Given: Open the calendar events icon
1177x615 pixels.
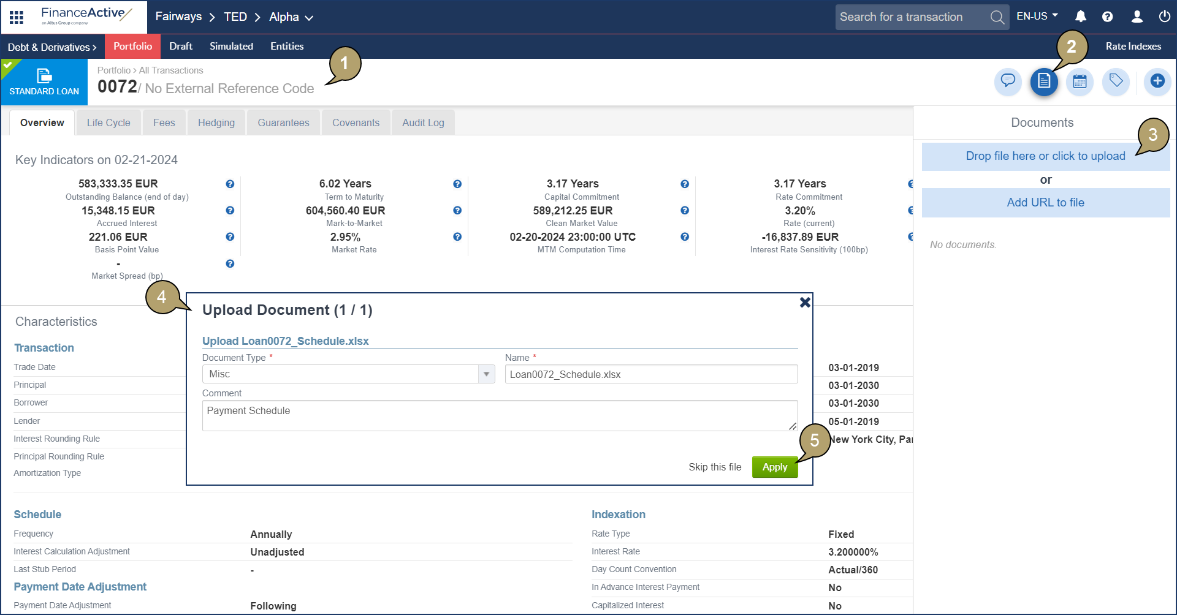Looking at the screenshot, I should pos(1080,81).
